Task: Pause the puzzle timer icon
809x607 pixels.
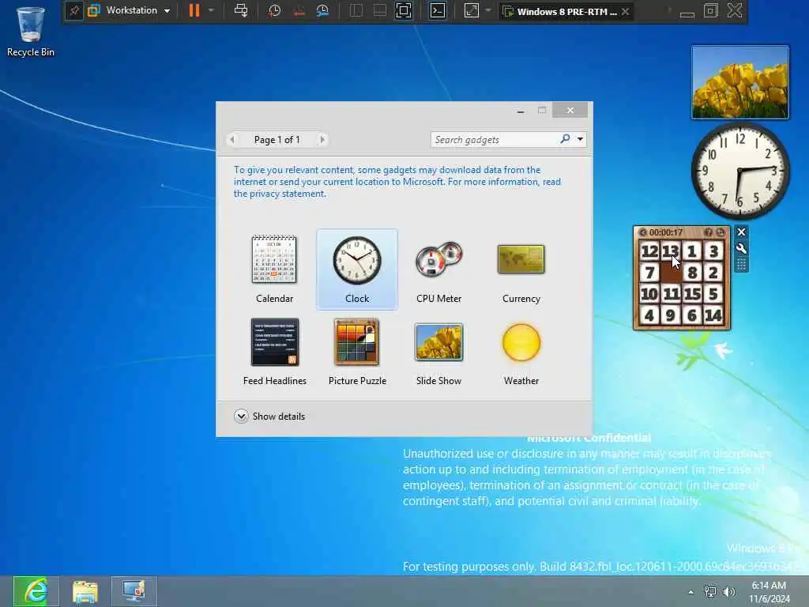Action: (643, 233)
